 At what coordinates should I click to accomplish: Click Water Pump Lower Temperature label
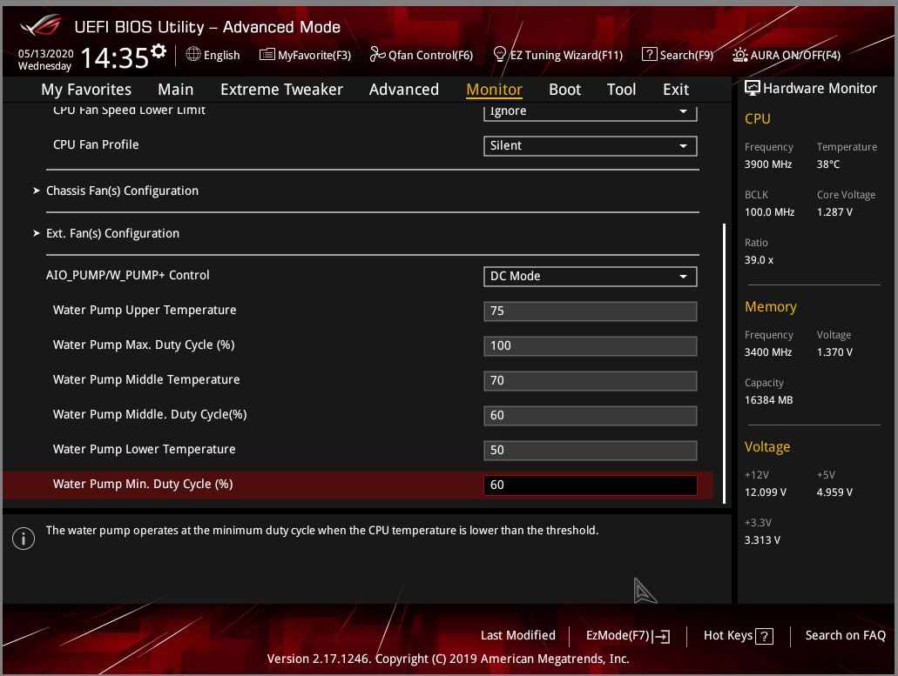(x=144, y=450)
